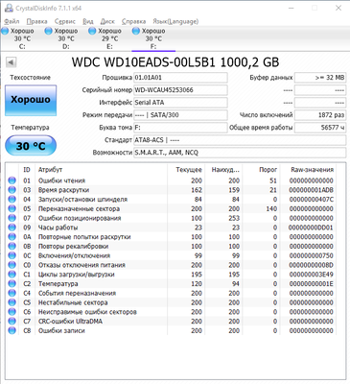Click the Буфер данных field >= 32 MB
This screenshot has height=384, width=350.
[x=320, y=78]
